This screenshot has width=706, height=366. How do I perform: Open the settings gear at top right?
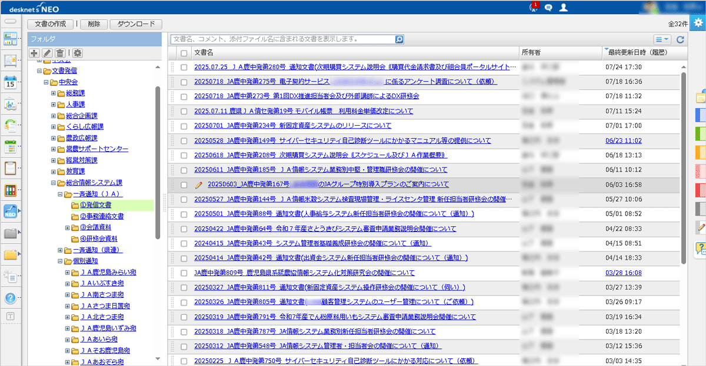pyautogui.click(x=698, y=23)
